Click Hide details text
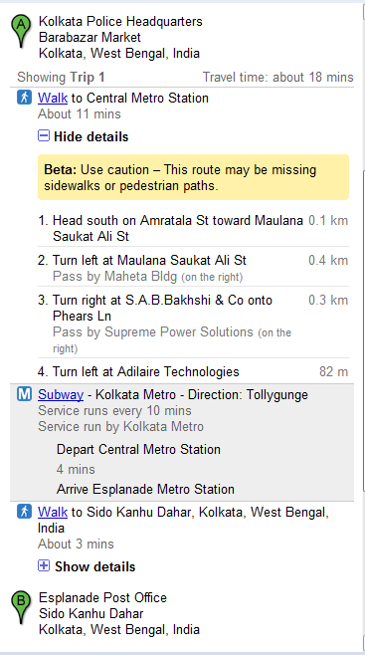 click(91, 136)
